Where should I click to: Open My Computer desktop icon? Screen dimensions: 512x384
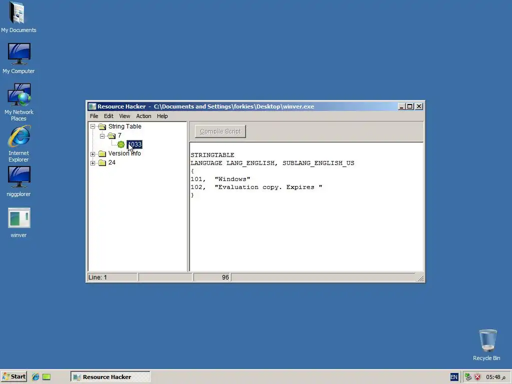pyautogui.click(x=18, y=58)
